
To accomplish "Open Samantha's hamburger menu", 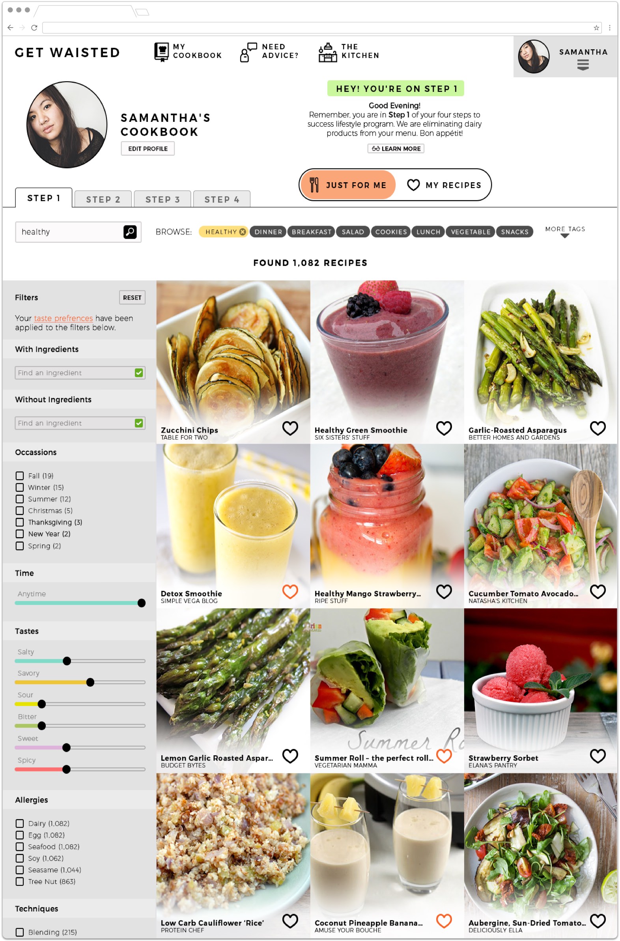I will (583, 64).
